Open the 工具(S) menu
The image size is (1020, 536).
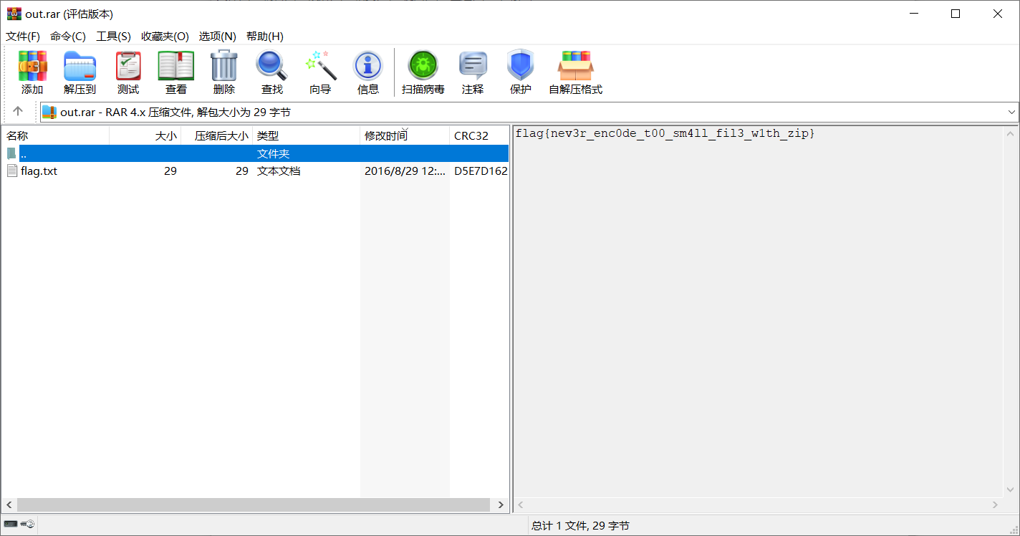[x=114, y=37]
